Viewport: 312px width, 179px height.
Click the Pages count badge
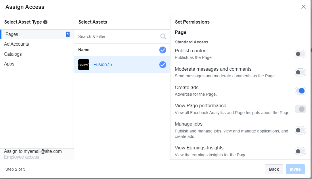click(68, 34)
